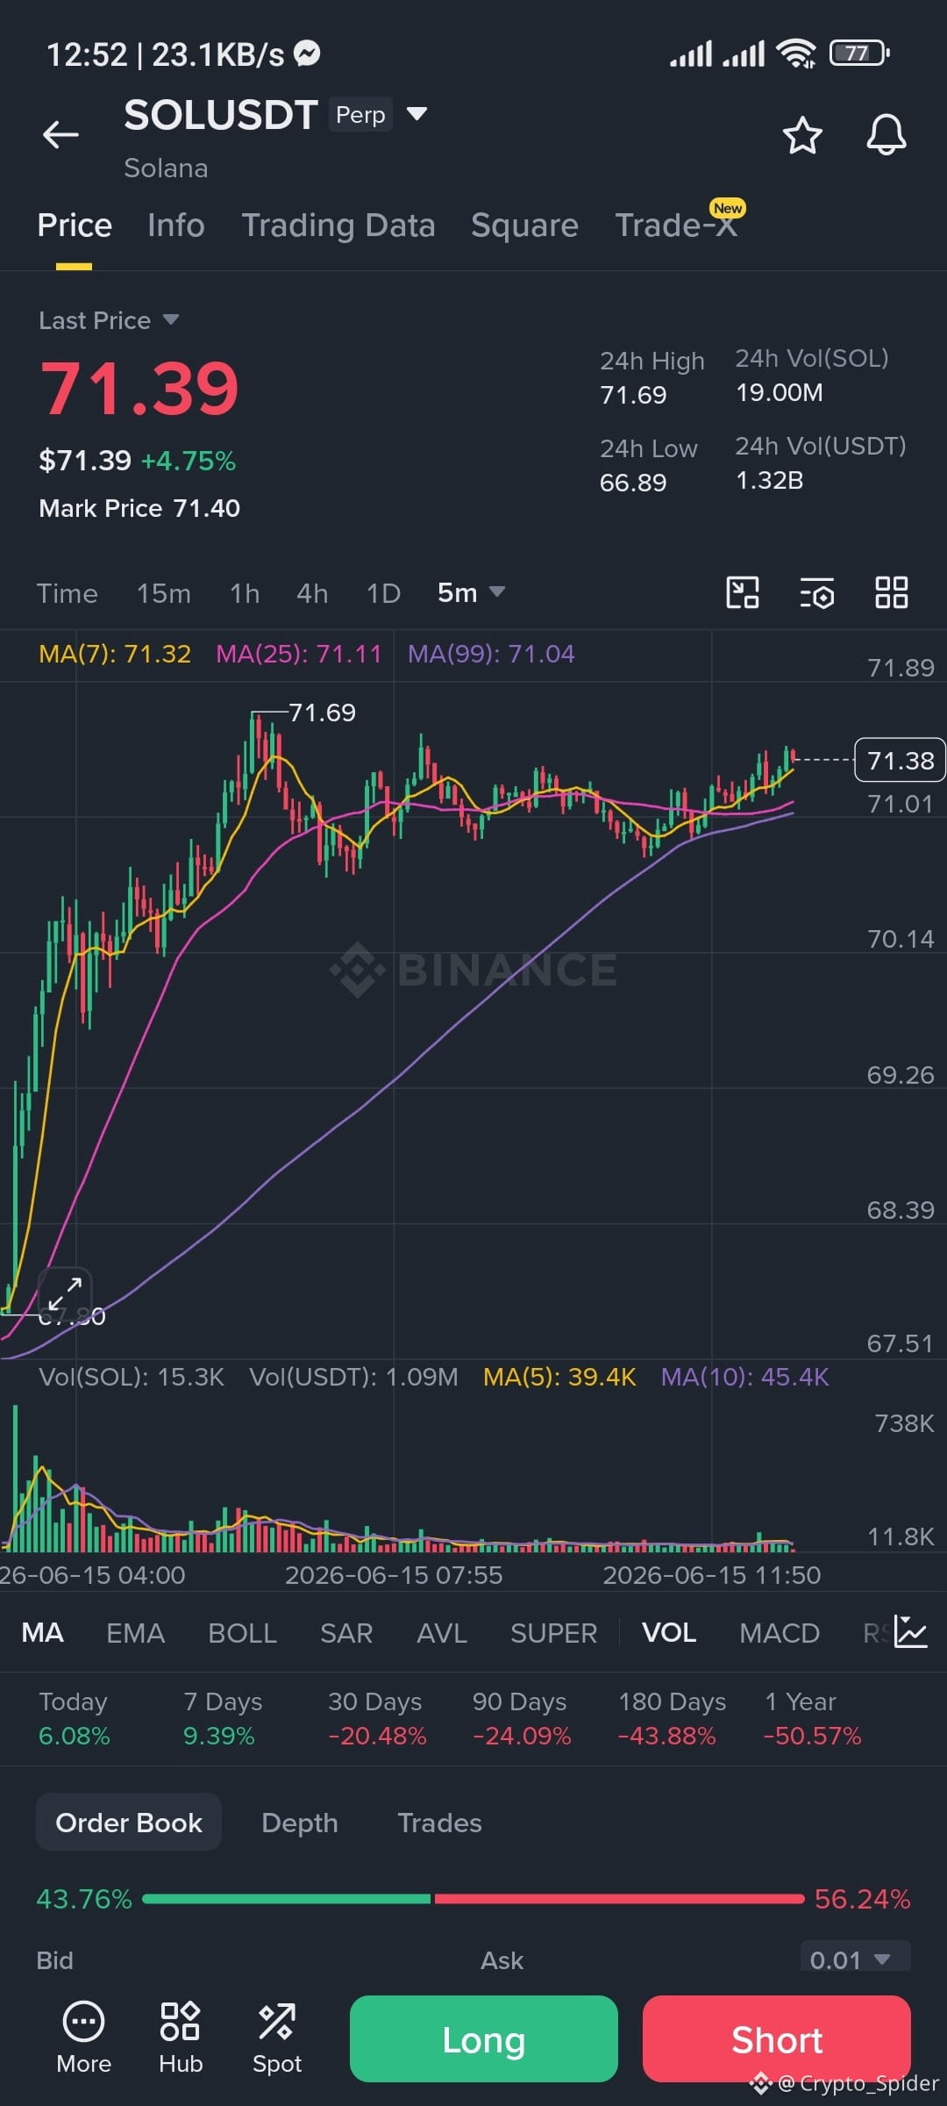Screen dimensions: 947x2106
Task: Tap the Today 6.08% performance
Action: tap(74, 1718)
